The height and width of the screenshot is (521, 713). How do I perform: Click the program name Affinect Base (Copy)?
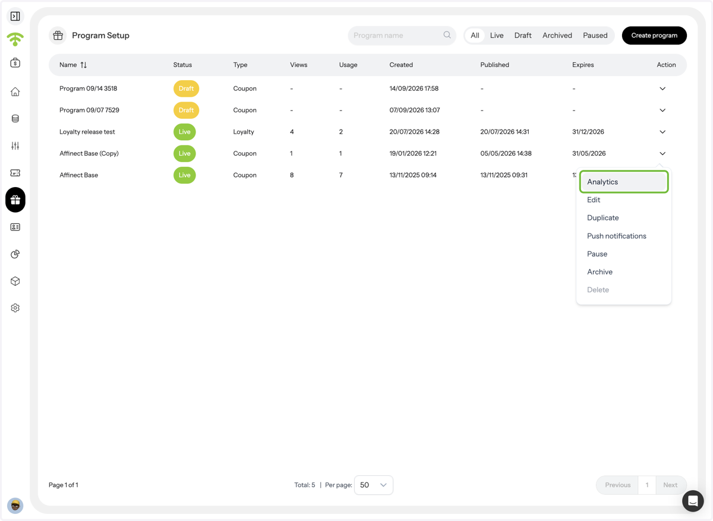pos(89,153)
